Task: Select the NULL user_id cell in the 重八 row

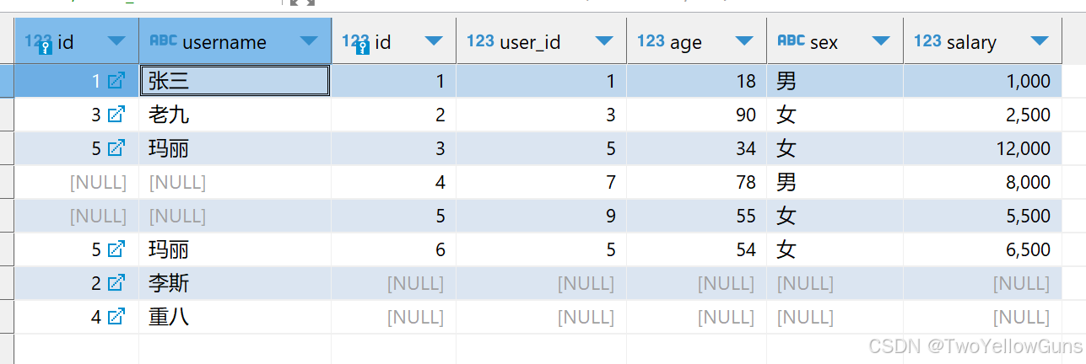Action: (541, 317)
